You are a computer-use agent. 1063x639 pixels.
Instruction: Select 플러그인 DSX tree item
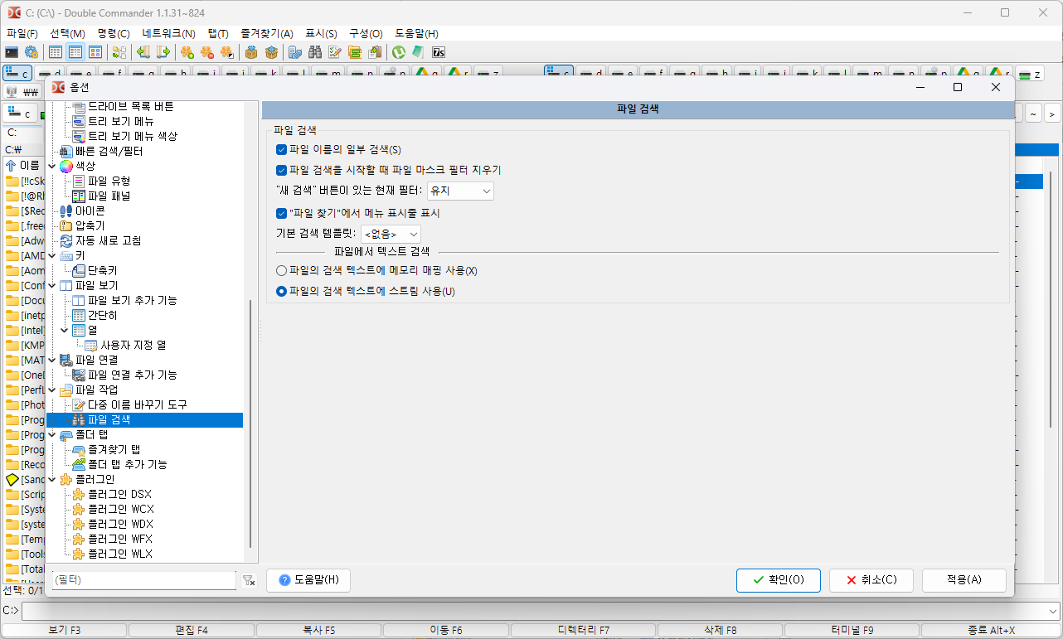pos(119,494)
